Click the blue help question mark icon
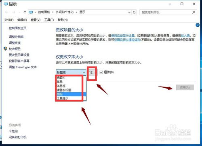 [x=198, y=25]
